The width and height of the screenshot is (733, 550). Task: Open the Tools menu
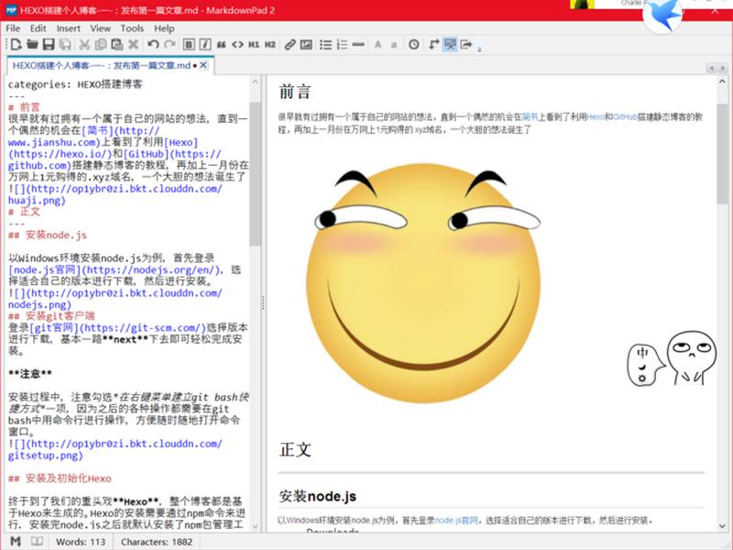pyautogui.click(x=132, y=28)
